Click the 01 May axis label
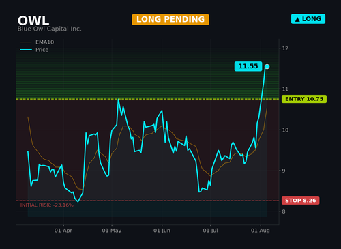This screenshot has width=341, height=249. (112, 231)
